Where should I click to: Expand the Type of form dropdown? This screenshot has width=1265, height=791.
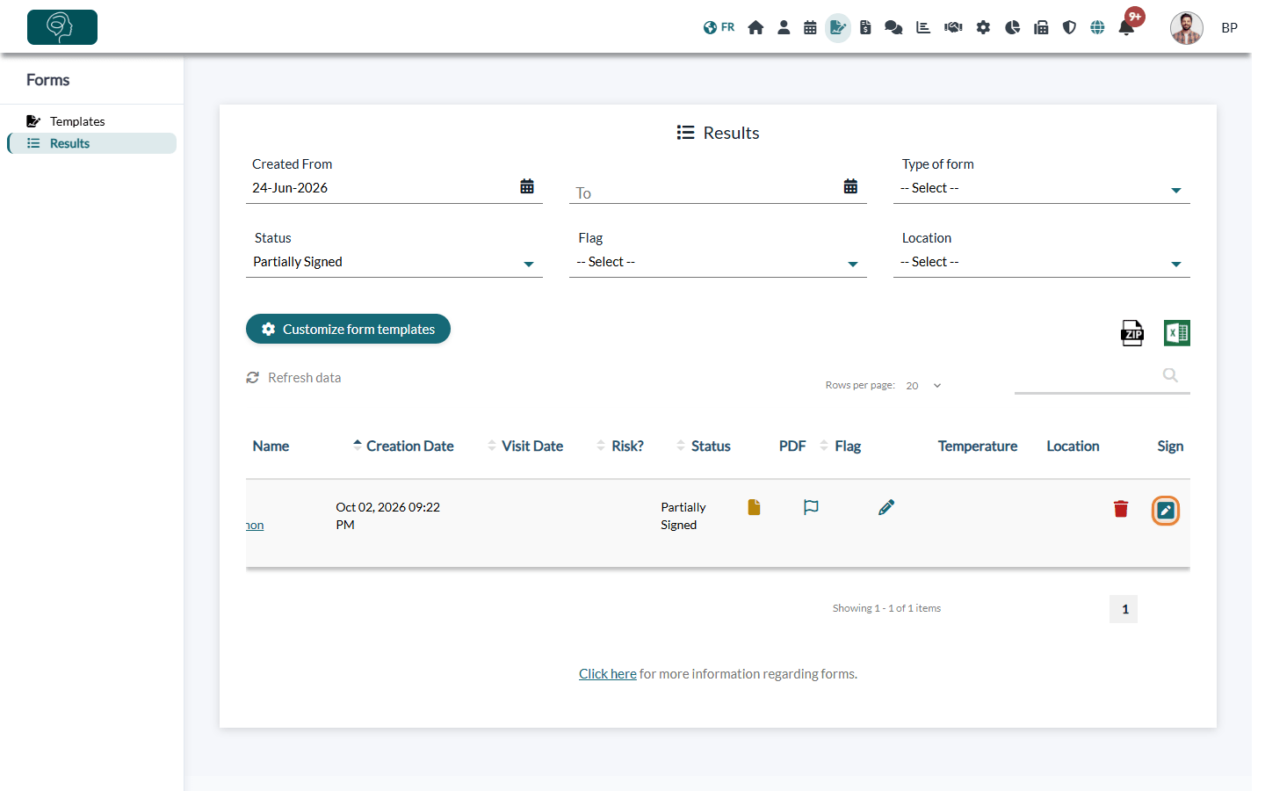[1041, 188]
